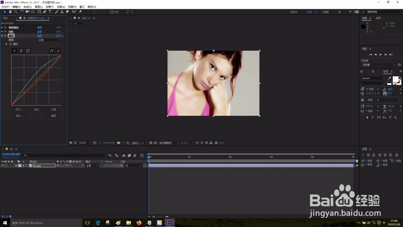The height and width of the screenshot is (227, 403).
Task: Toggle region of interest in viewer
Action: 151,143
